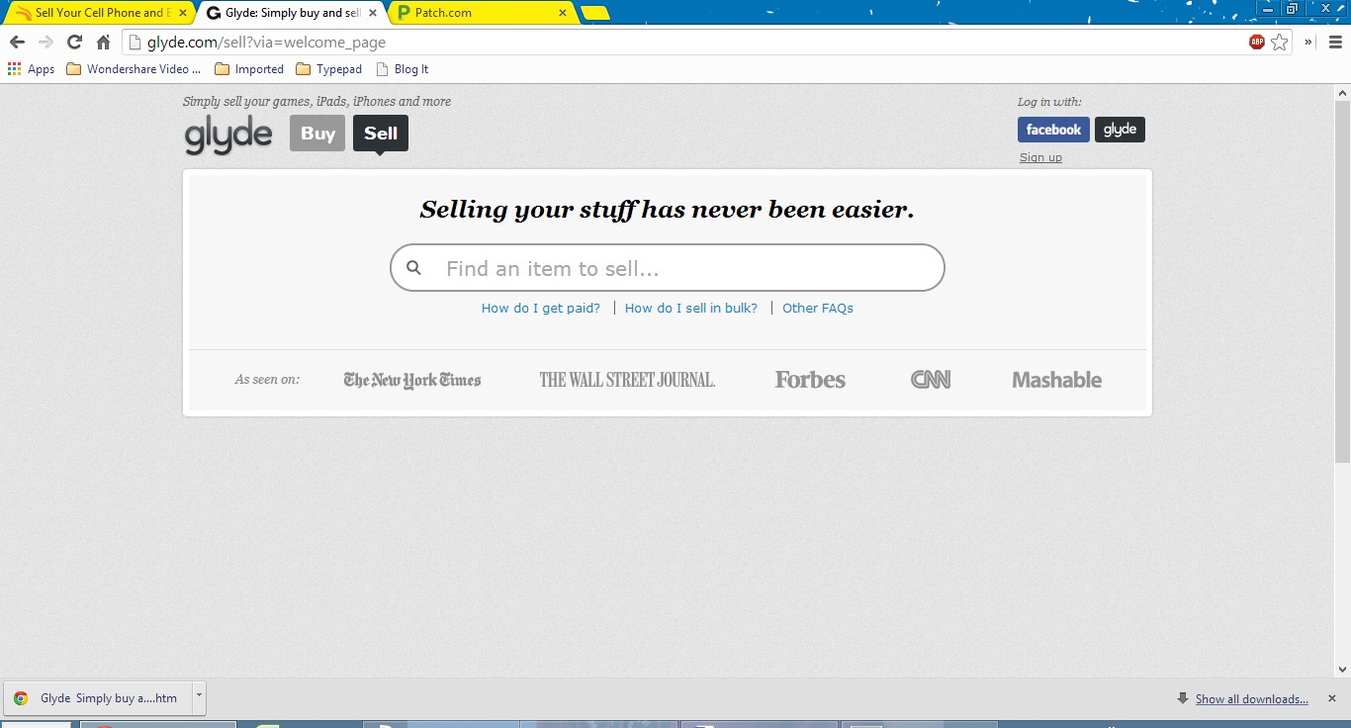Open the Apps shortcut in bookmarks bar
1351x728 pixels.
(x=31, y=69)
